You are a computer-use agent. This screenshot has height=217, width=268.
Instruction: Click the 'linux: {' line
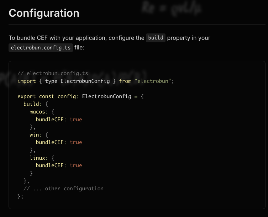click(42, 158)
